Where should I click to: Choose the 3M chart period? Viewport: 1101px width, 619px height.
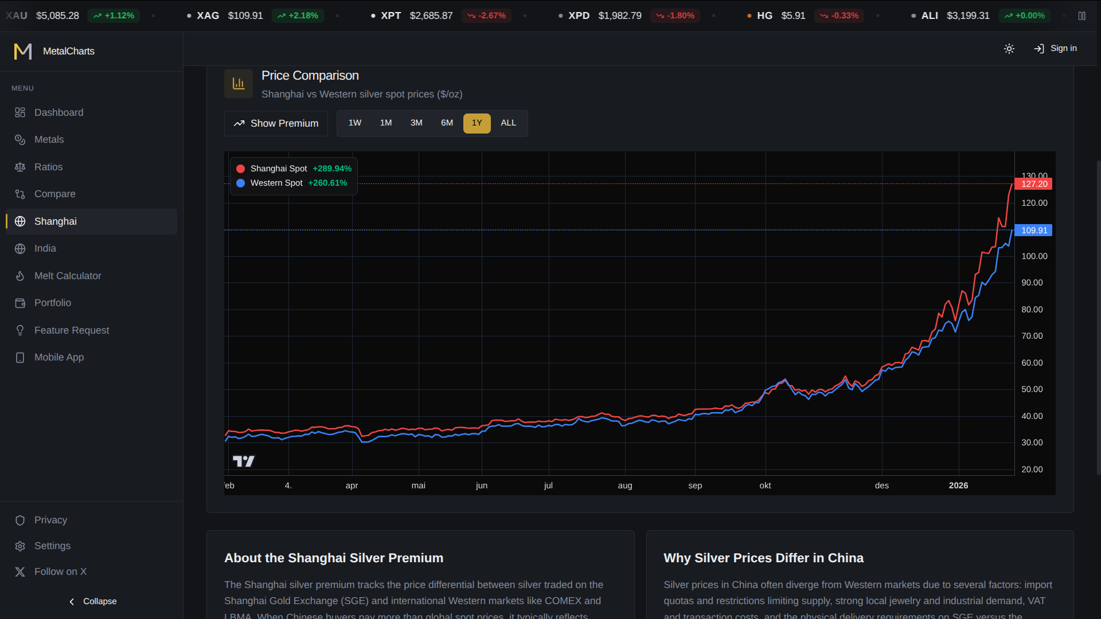click(x=416, y=123)
